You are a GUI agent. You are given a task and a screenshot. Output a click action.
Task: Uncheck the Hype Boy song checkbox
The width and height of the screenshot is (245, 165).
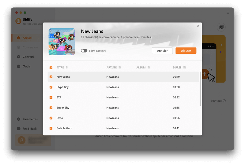(x=51, y=87)
